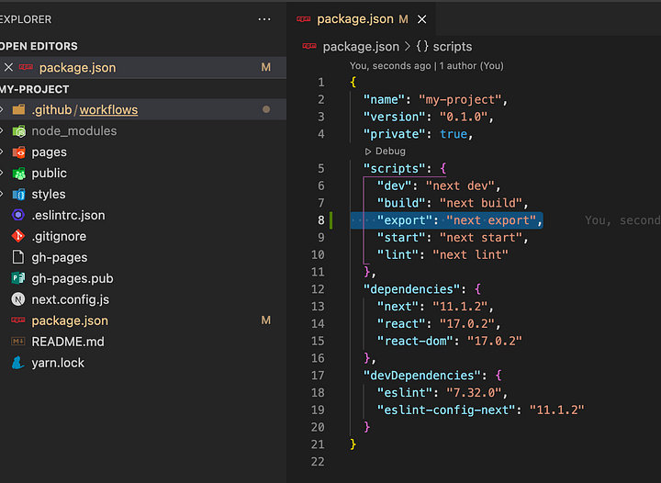Click the styles folder icon
The width and height of the screenshot is (661, 483).
pos(18,194)
